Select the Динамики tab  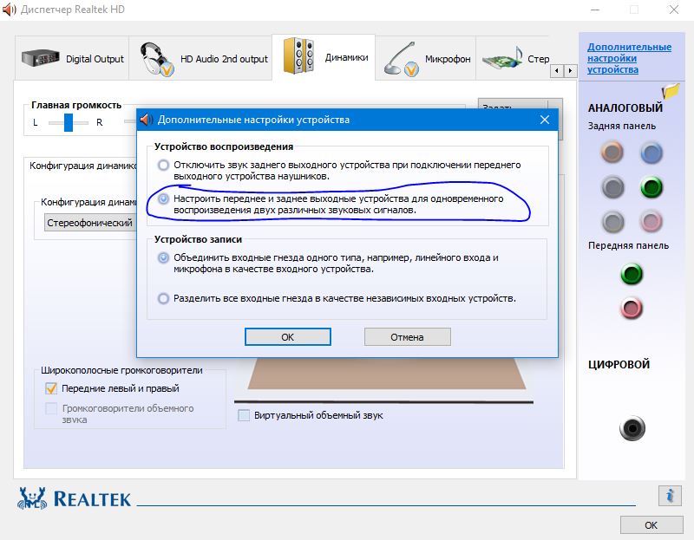pyautogui.click(x=324, y=57)
